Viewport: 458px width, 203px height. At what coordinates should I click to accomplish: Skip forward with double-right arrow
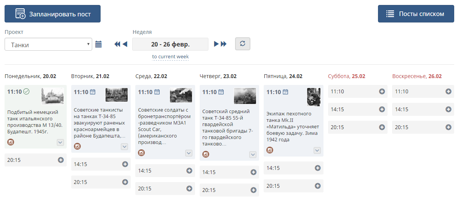224,44
